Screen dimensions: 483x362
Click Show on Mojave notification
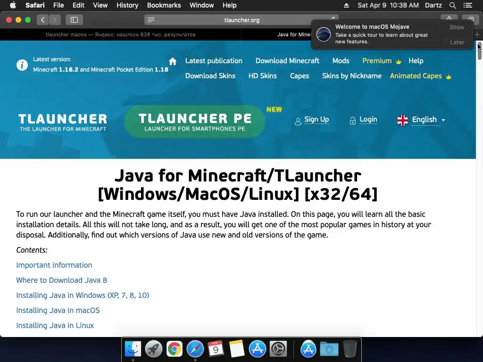point(457,27)
